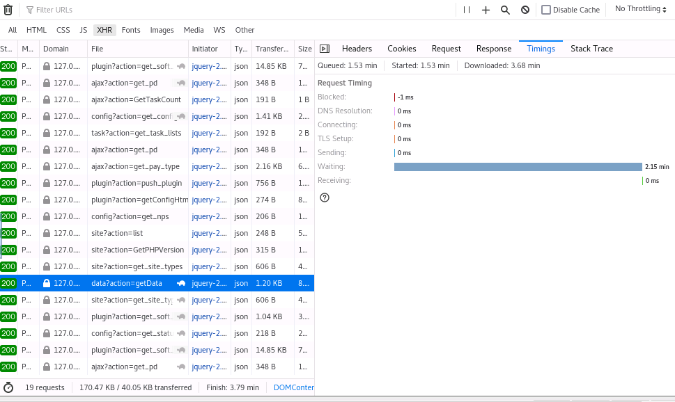Click lock icon on get_pay_type row
The height and width of the screenshot is (402, 675).
pos(47,166)
